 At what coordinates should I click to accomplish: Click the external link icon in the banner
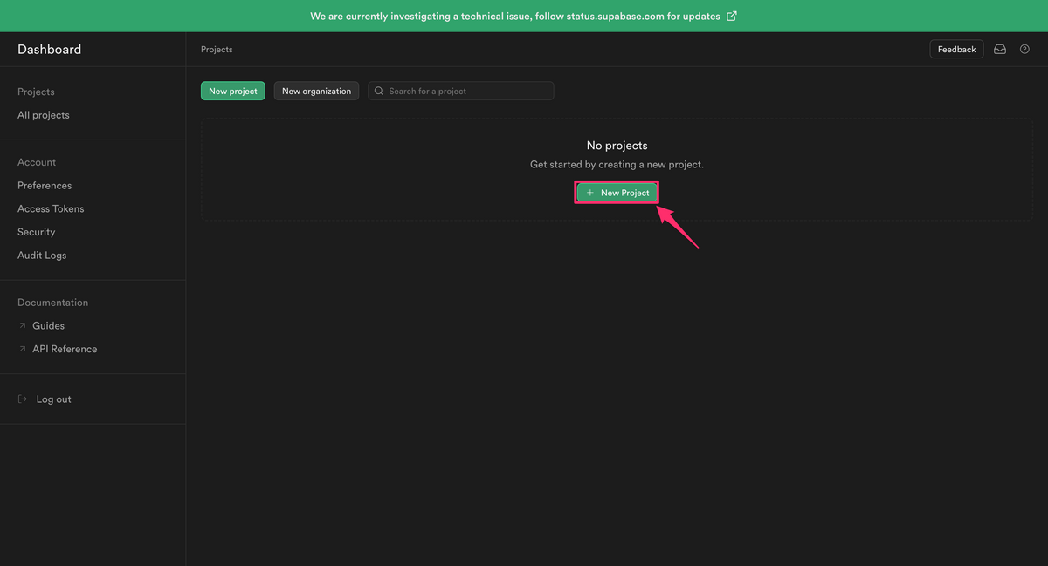point(732,16)
